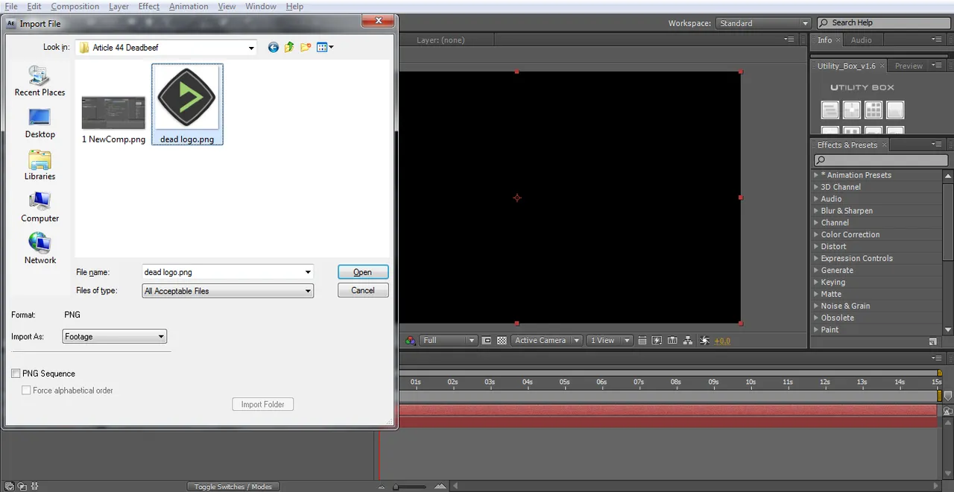
Task: Toggle the region of interest button
Action: (487, 341)
